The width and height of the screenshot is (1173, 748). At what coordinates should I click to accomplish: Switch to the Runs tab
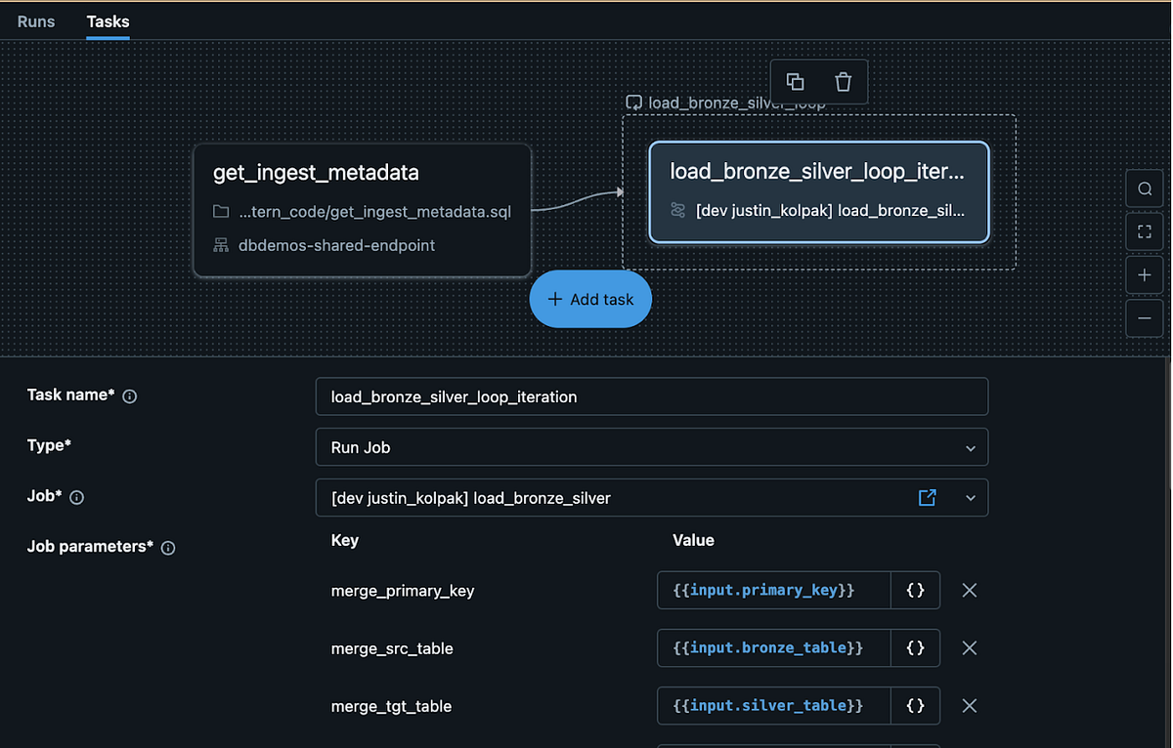36,21
